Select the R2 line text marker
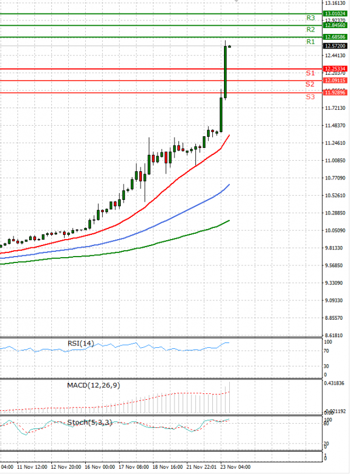 pos(310,30)
